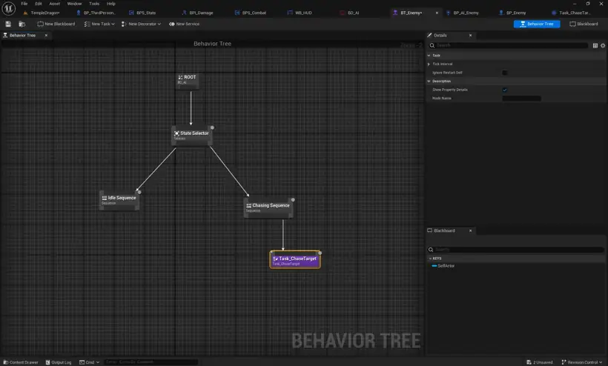This screenshot has height=366, width=608.
Task: Toggle the Ignore Restart Self checkbox
Action: 505,73
